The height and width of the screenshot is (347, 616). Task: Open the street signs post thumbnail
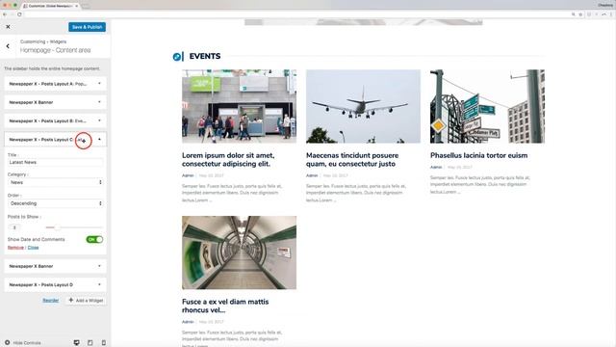pyautogui.click(x=487, y=106)
